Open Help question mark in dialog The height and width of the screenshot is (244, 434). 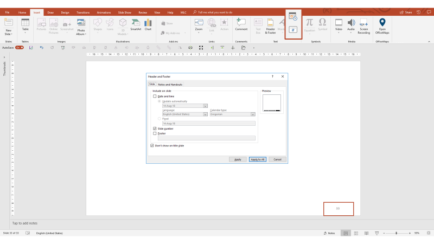(272, 76)
